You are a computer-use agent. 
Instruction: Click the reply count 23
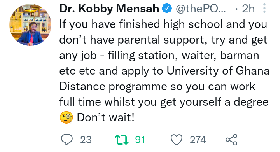[86, 140]
